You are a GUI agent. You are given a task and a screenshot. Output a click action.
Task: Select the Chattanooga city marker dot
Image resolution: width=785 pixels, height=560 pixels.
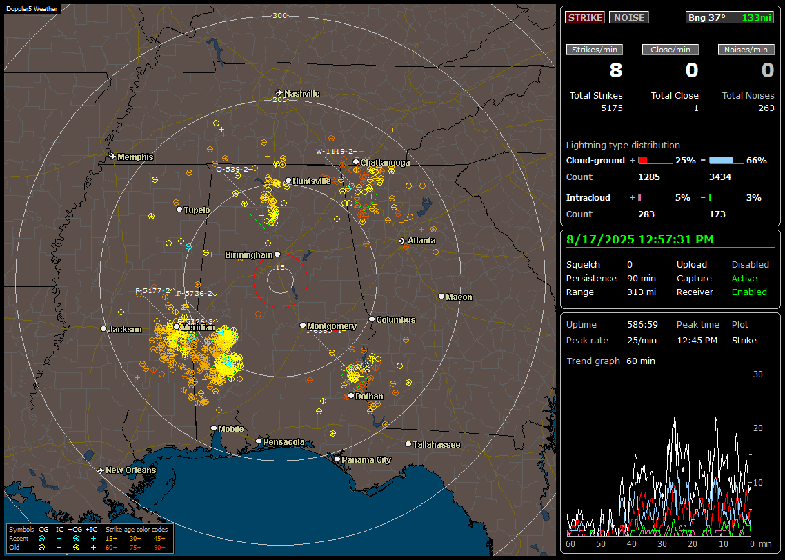356,162
